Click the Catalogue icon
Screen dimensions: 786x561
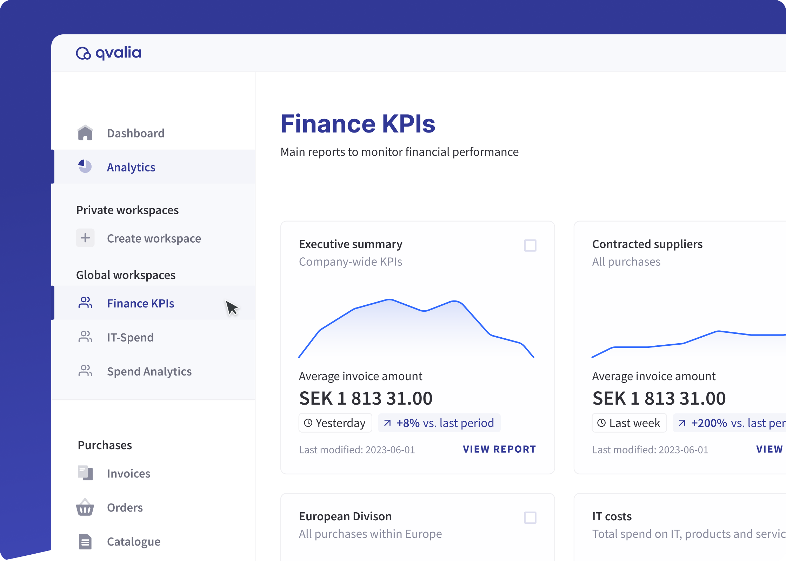pyautogui.click(x=85, y=541)
